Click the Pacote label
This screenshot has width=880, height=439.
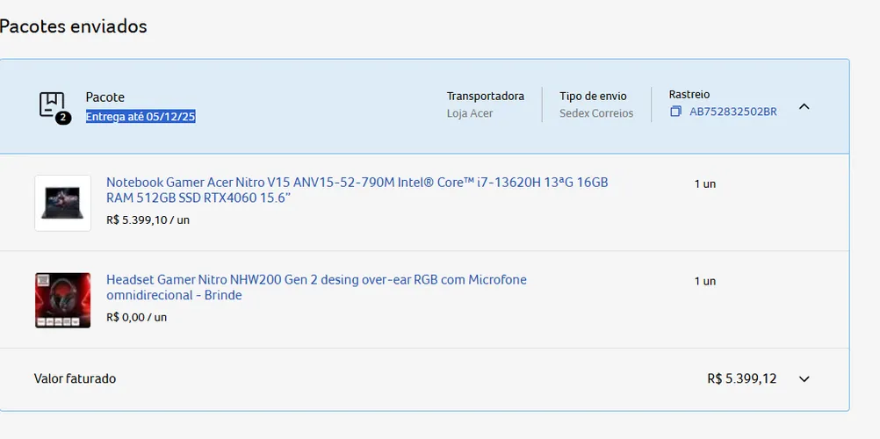click(x=105, y=97)
